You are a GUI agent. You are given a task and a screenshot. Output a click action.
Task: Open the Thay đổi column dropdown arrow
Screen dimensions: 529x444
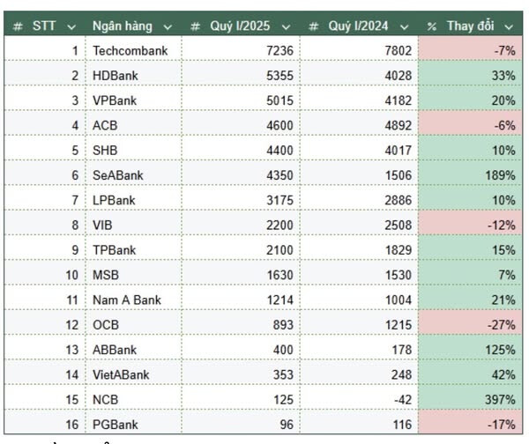pyautogui.click(x=510, y=26)
